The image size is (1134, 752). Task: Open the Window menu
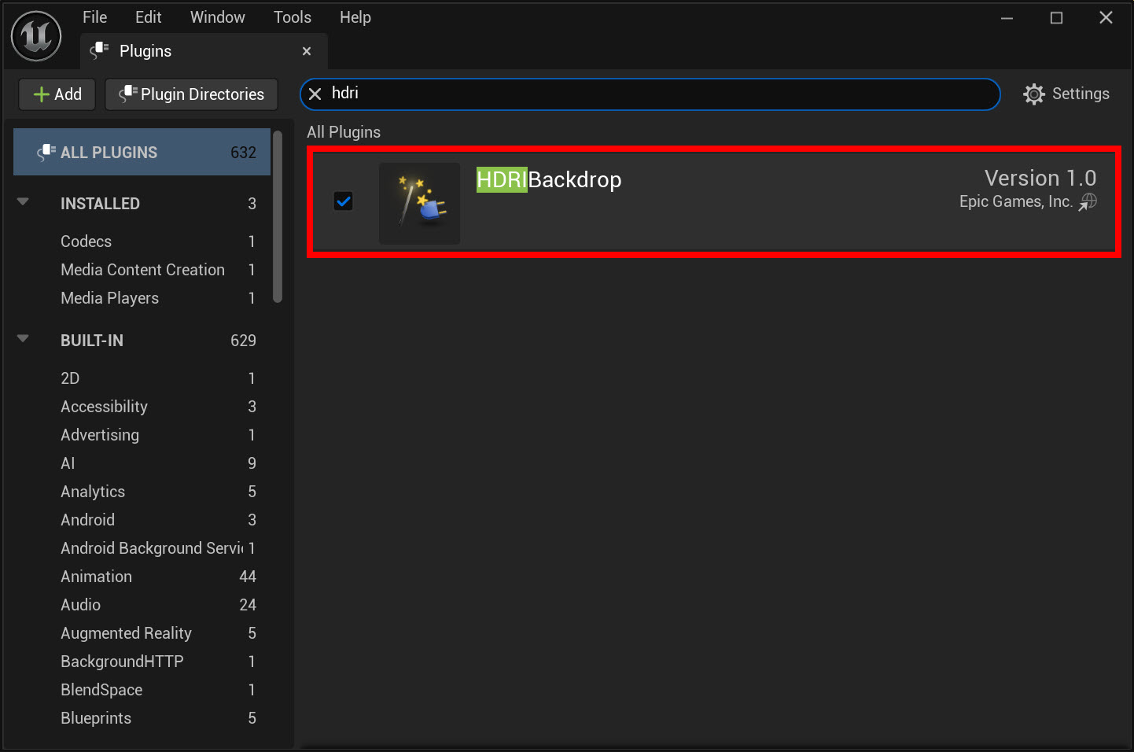point(217,17)
